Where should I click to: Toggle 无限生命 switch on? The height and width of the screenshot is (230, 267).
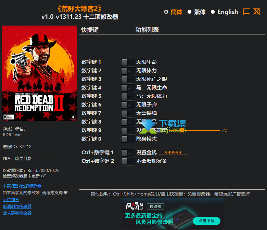[128, 62]
